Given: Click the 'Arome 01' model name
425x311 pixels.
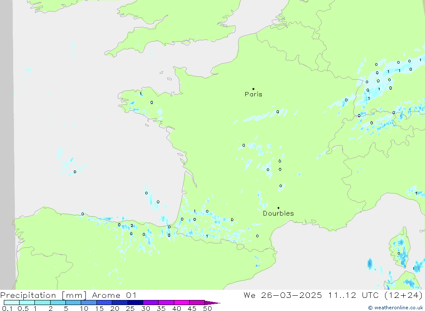Looking at the screenshot, I should (x=114, y=295).
